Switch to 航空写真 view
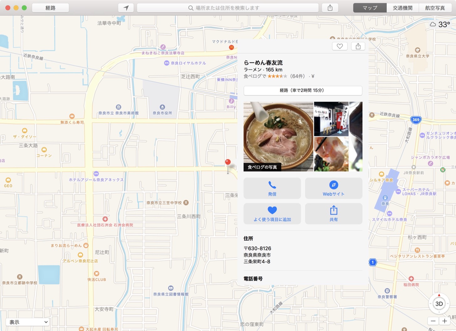Image resolution: width=456 pixels, height=331 pixels. pyautogui.click(x=435, y=8)
